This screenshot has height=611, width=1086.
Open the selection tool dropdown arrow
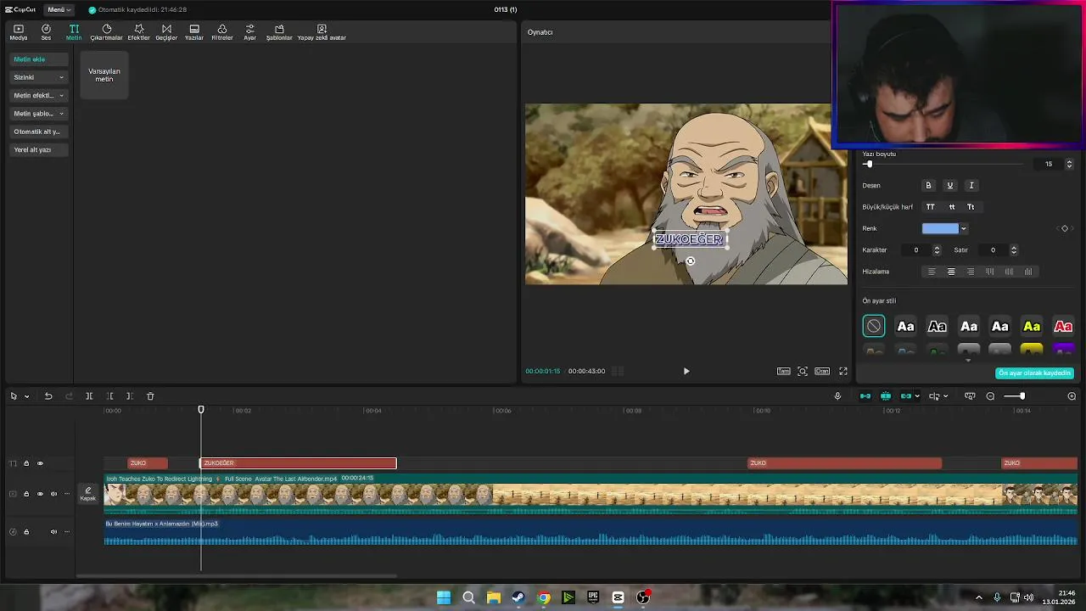click(26, 396)
